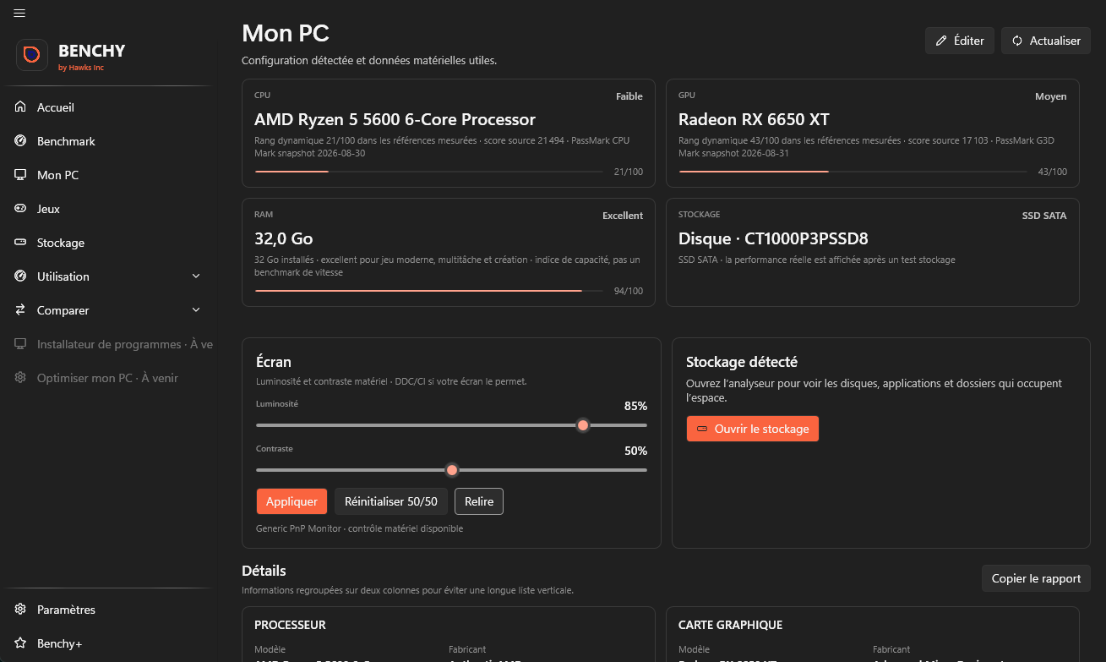
Task: Click the 85% brightness value
Action: (x=635, y=406)
